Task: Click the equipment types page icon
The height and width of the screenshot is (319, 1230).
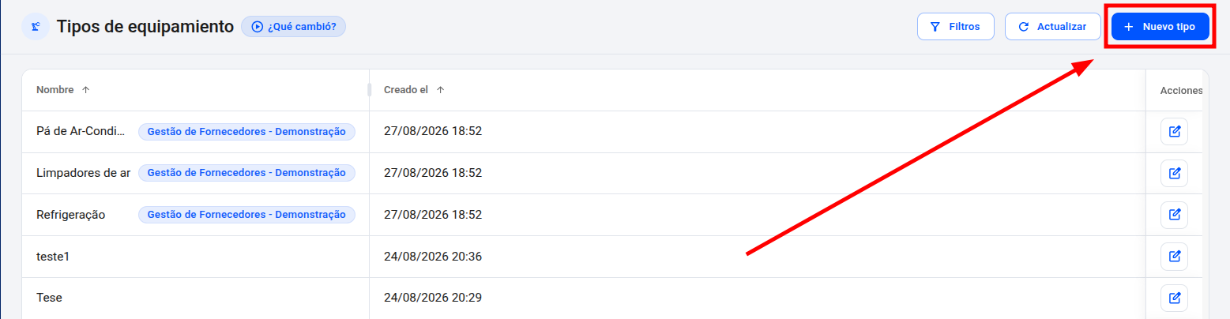Action: pos(36,27)
